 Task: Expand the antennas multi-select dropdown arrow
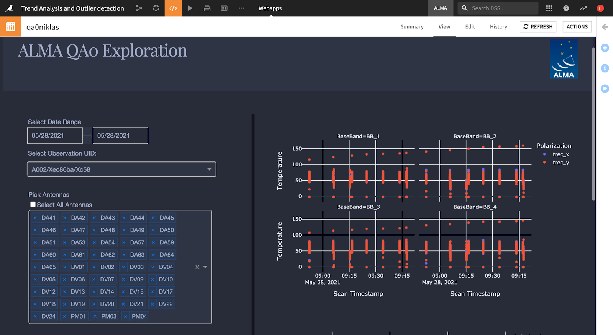coord(205,267)
